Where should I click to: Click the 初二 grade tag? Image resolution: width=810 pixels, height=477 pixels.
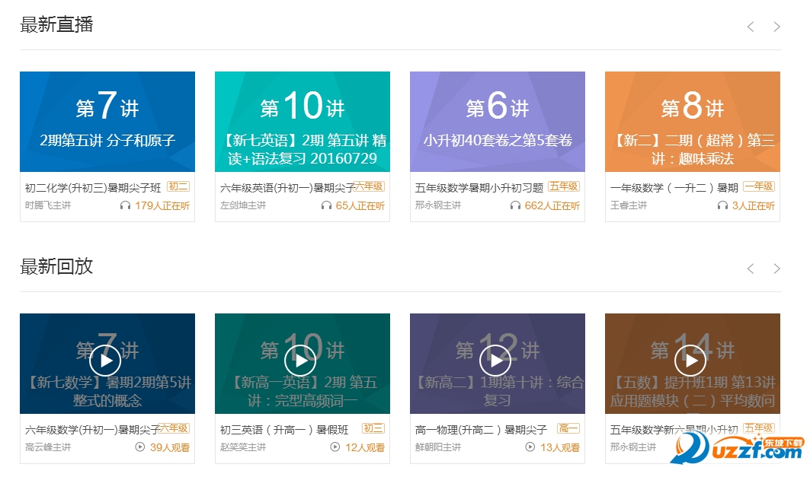[178, 186]
